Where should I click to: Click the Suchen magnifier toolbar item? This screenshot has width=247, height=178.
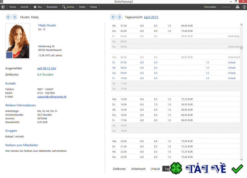(68, 7)
